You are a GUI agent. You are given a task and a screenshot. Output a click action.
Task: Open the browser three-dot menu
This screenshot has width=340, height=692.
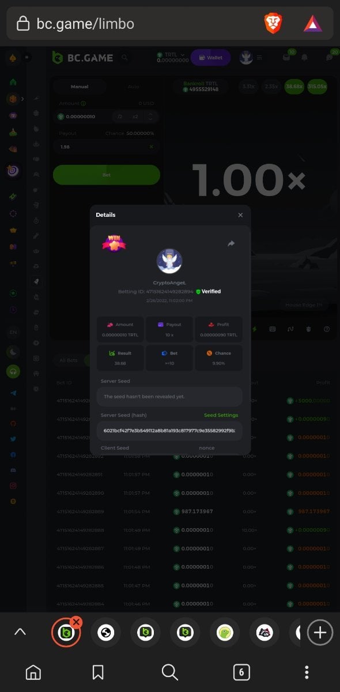pyautogui.click(x=307, y=672)
